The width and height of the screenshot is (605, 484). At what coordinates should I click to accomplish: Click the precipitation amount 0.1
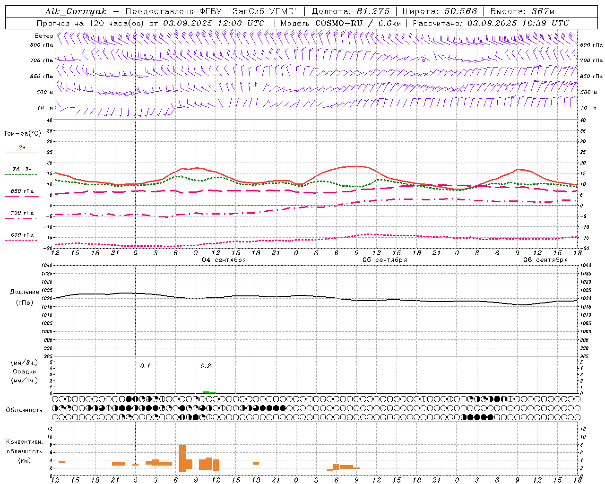pyautogui.click(x=145, y=366)
